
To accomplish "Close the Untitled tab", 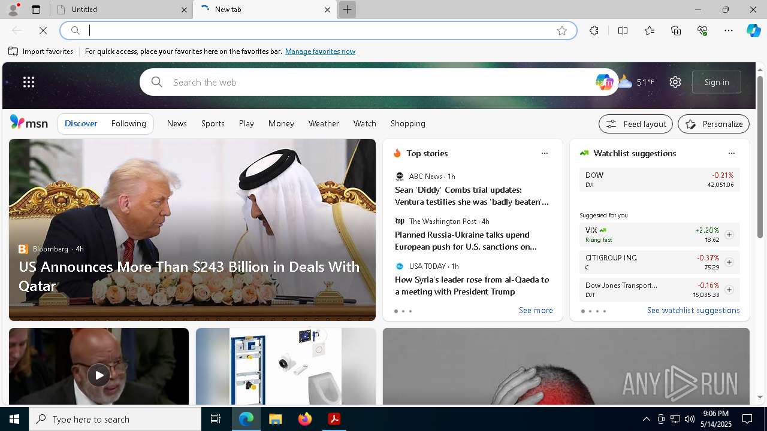I will [x=185, y=10].
